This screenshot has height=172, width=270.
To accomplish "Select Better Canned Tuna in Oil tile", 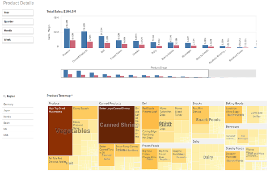I will (x=106, y=155).
